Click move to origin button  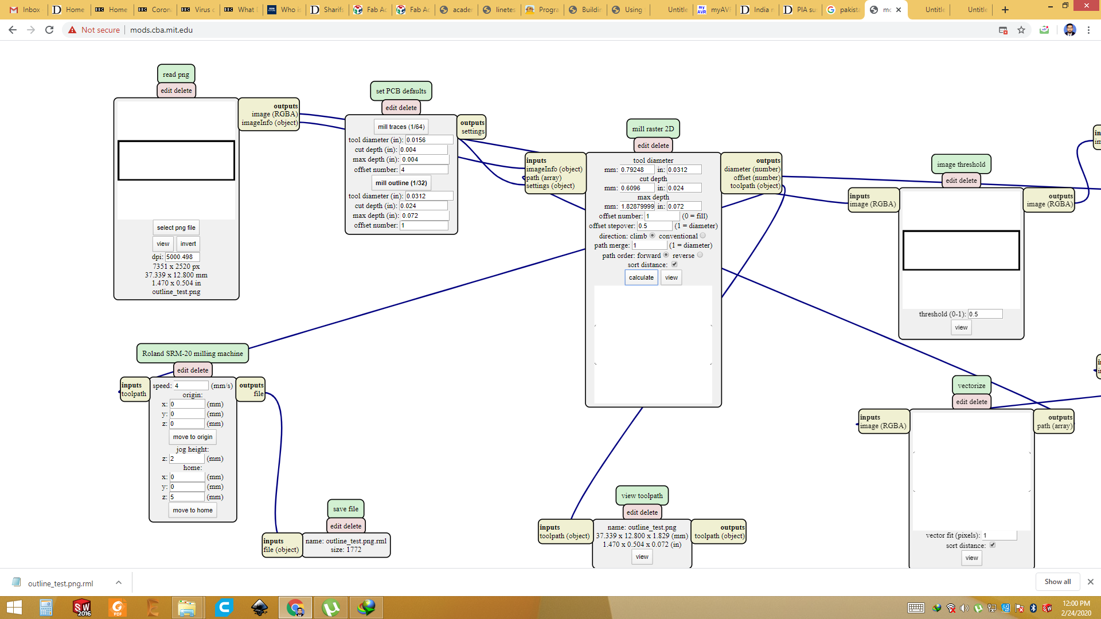[x=193, y=437]
